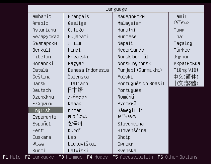Pick Español from the language list
Viewport: 211px width, 164px height.
(42, 123)
